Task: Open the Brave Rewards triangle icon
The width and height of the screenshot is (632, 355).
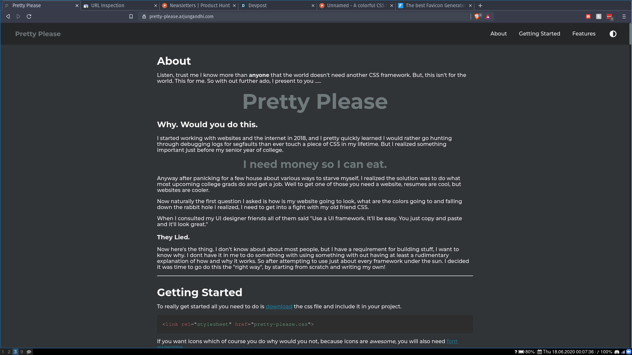Action: [488, 16]
